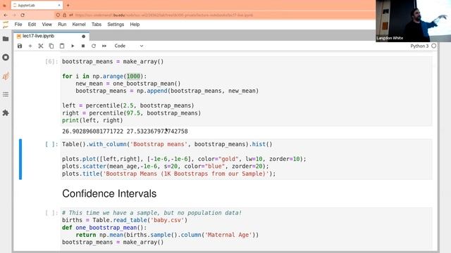Go forward with the browser forward arrow
The image size is (451, 253).
pyautogui.click(x=14, y=15)
